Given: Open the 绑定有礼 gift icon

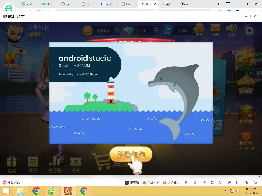Looking at the screenshot, I should [x=13, y=59].
